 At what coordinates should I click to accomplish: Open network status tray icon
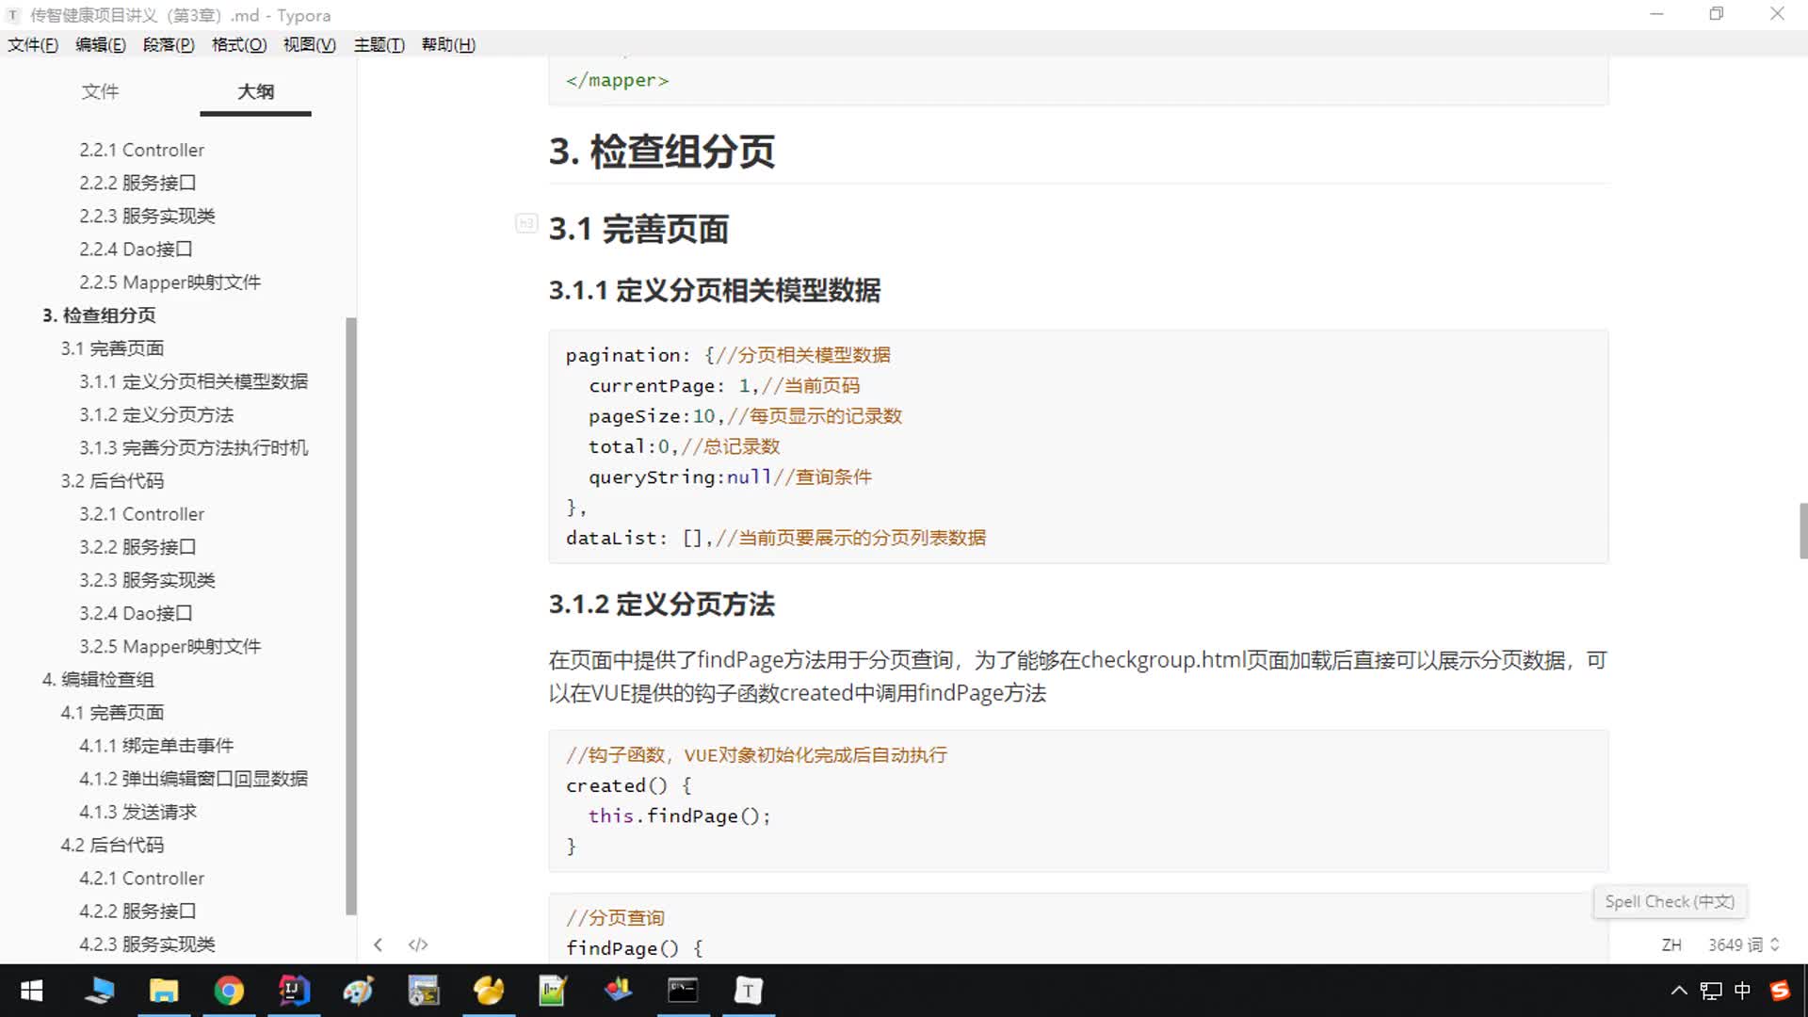tap(1711, 991)
